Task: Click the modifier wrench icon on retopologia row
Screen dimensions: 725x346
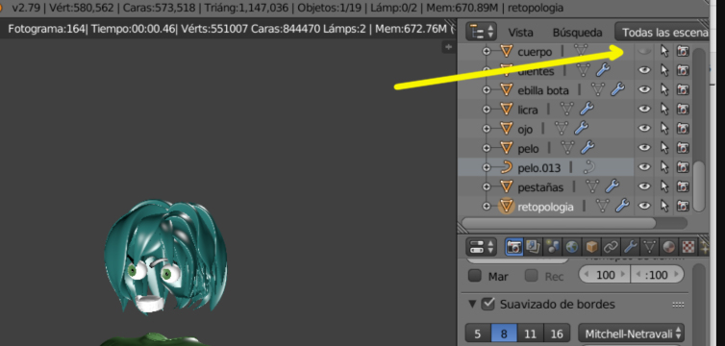Action: [622, 206]
